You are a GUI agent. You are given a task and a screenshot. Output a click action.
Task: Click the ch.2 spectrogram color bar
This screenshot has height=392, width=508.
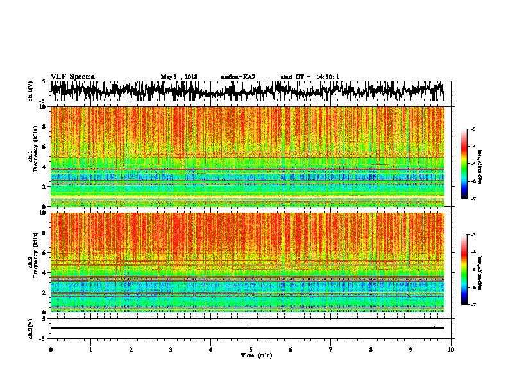(x=464, y=270)
